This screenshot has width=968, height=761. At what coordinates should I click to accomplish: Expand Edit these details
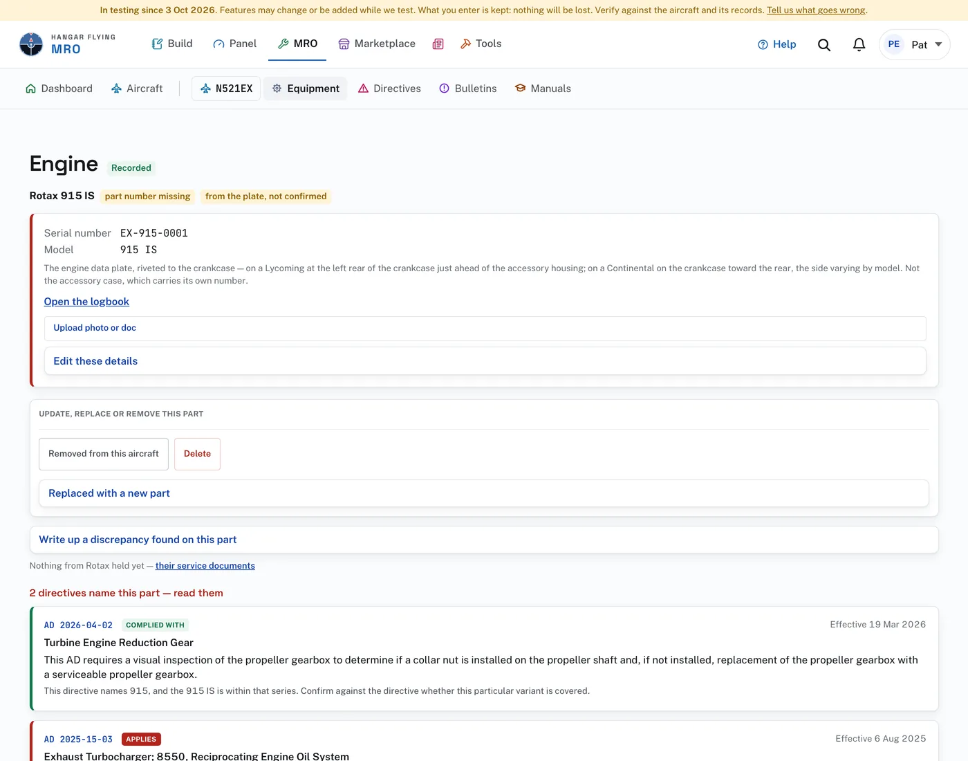click(x=485, y=361)
